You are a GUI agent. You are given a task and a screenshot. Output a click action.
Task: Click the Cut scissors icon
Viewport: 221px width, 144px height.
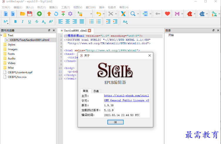(111, 13)
